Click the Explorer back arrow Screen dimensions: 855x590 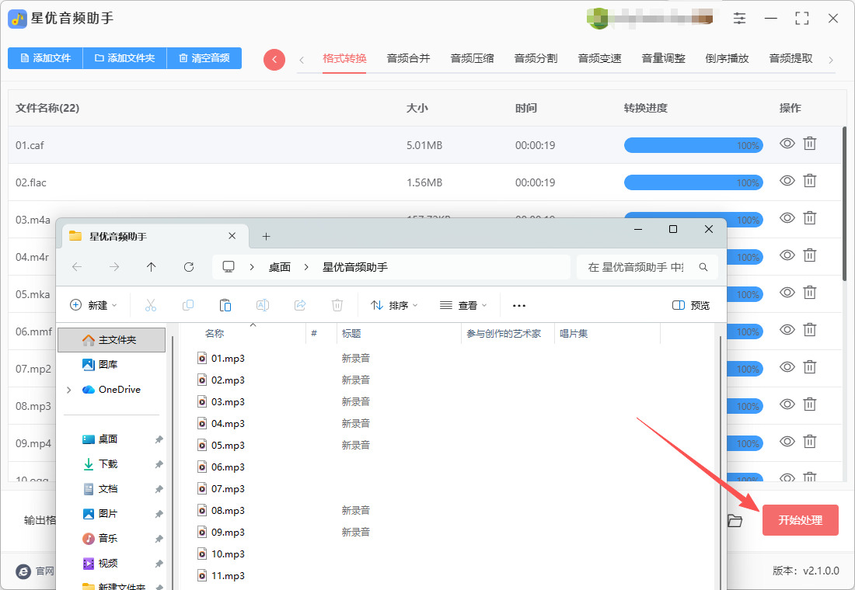click(77, 267)
